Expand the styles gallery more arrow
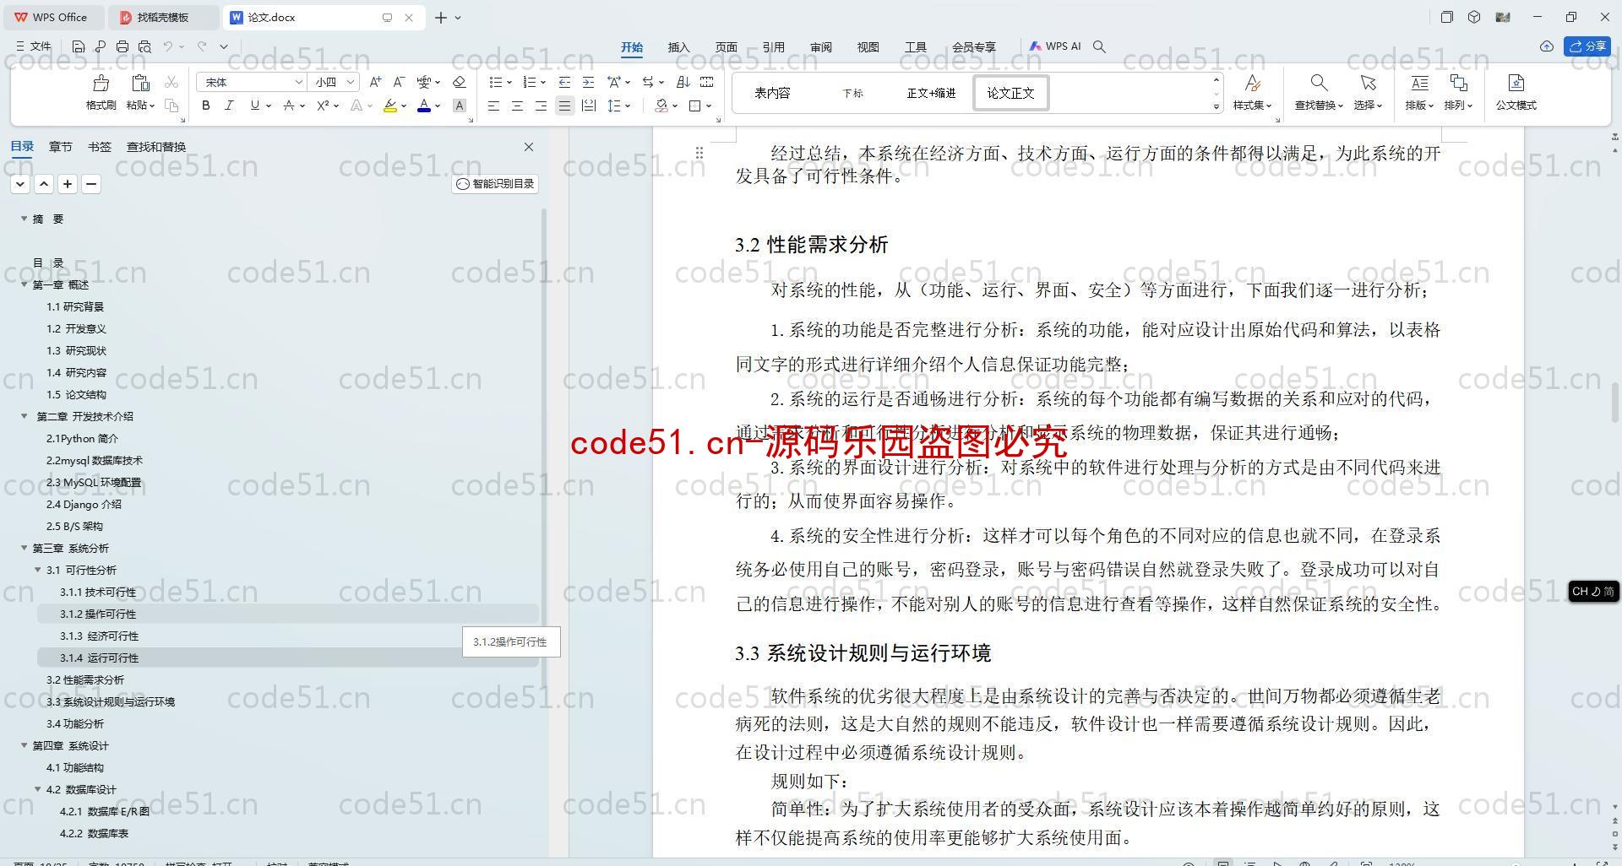This screenshot has width=1622, height=866. [x=1216, y=106]
